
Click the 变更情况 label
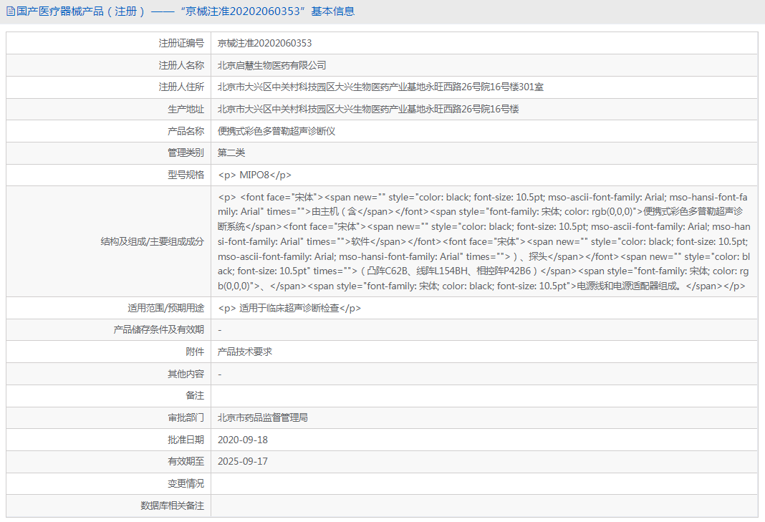point(186,484)
